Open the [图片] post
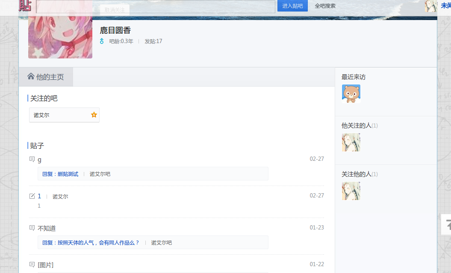Viewport: 451px width, 273px height. pyautogui.click(x=46, y=264)
